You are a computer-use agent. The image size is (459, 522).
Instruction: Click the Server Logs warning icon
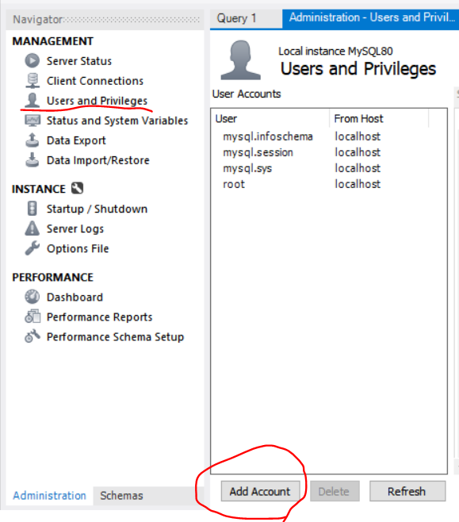tap(33, 228)
